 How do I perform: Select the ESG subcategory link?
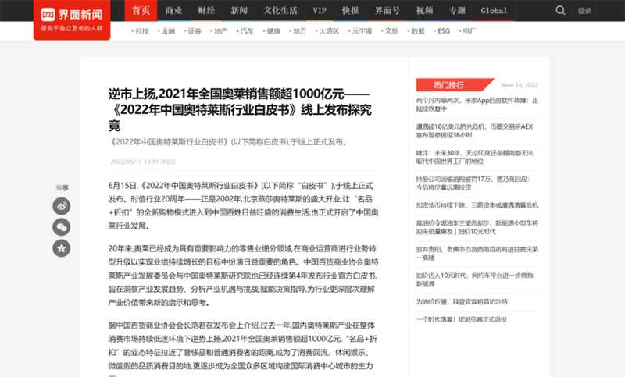pyautogui.click(x=443, y=31)
